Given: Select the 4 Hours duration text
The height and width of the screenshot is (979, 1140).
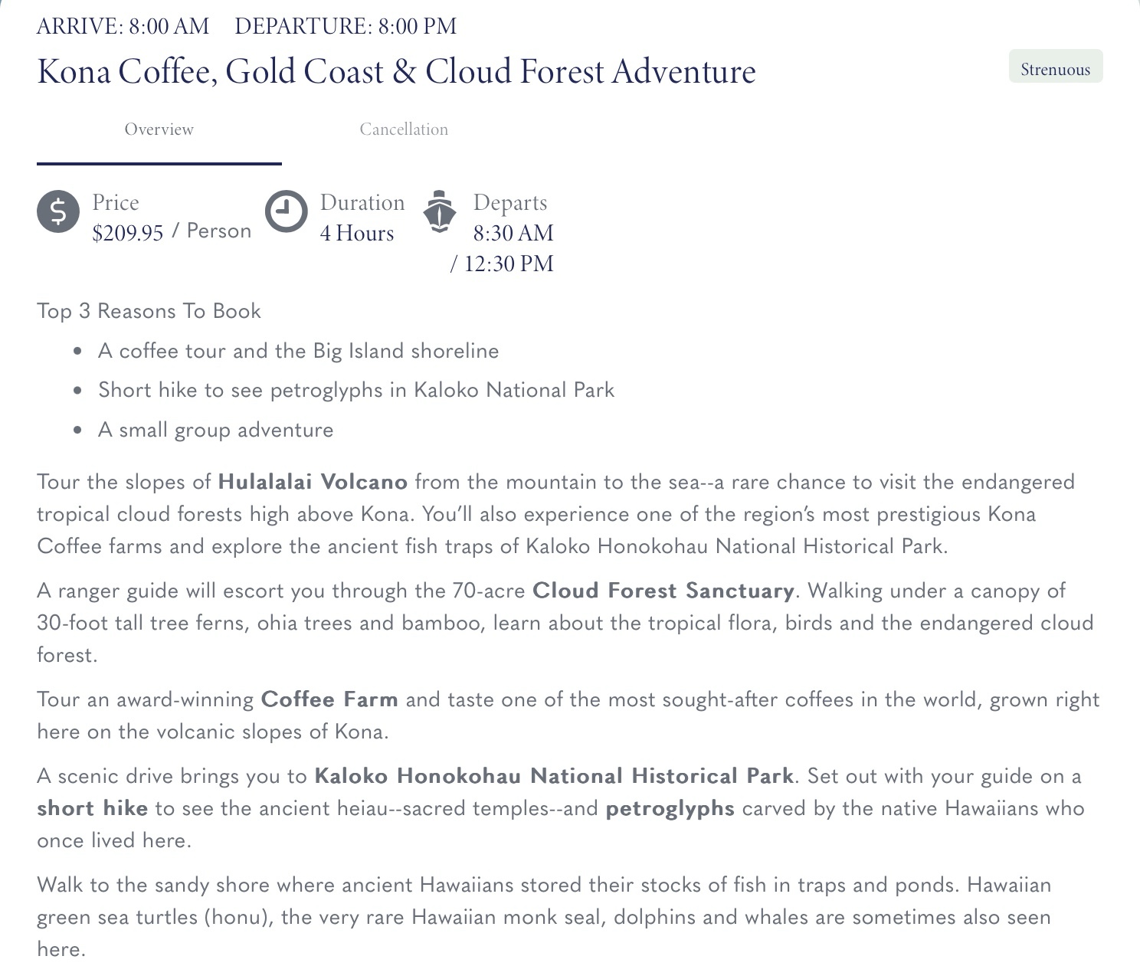Looking at the screenshot, I should [x=357, y=233].
